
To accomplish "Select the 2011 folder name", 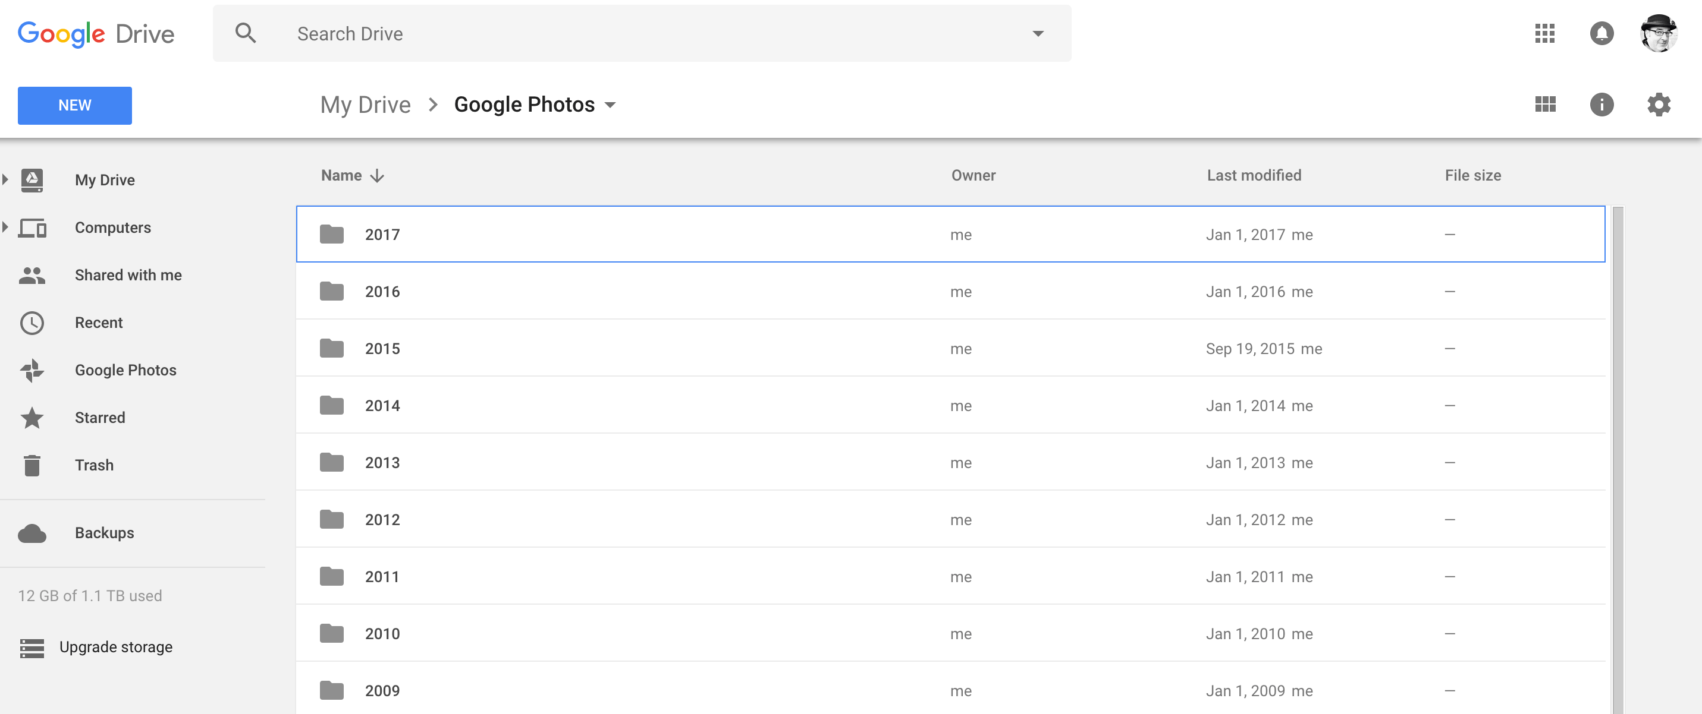I will [x=382, y=577].
